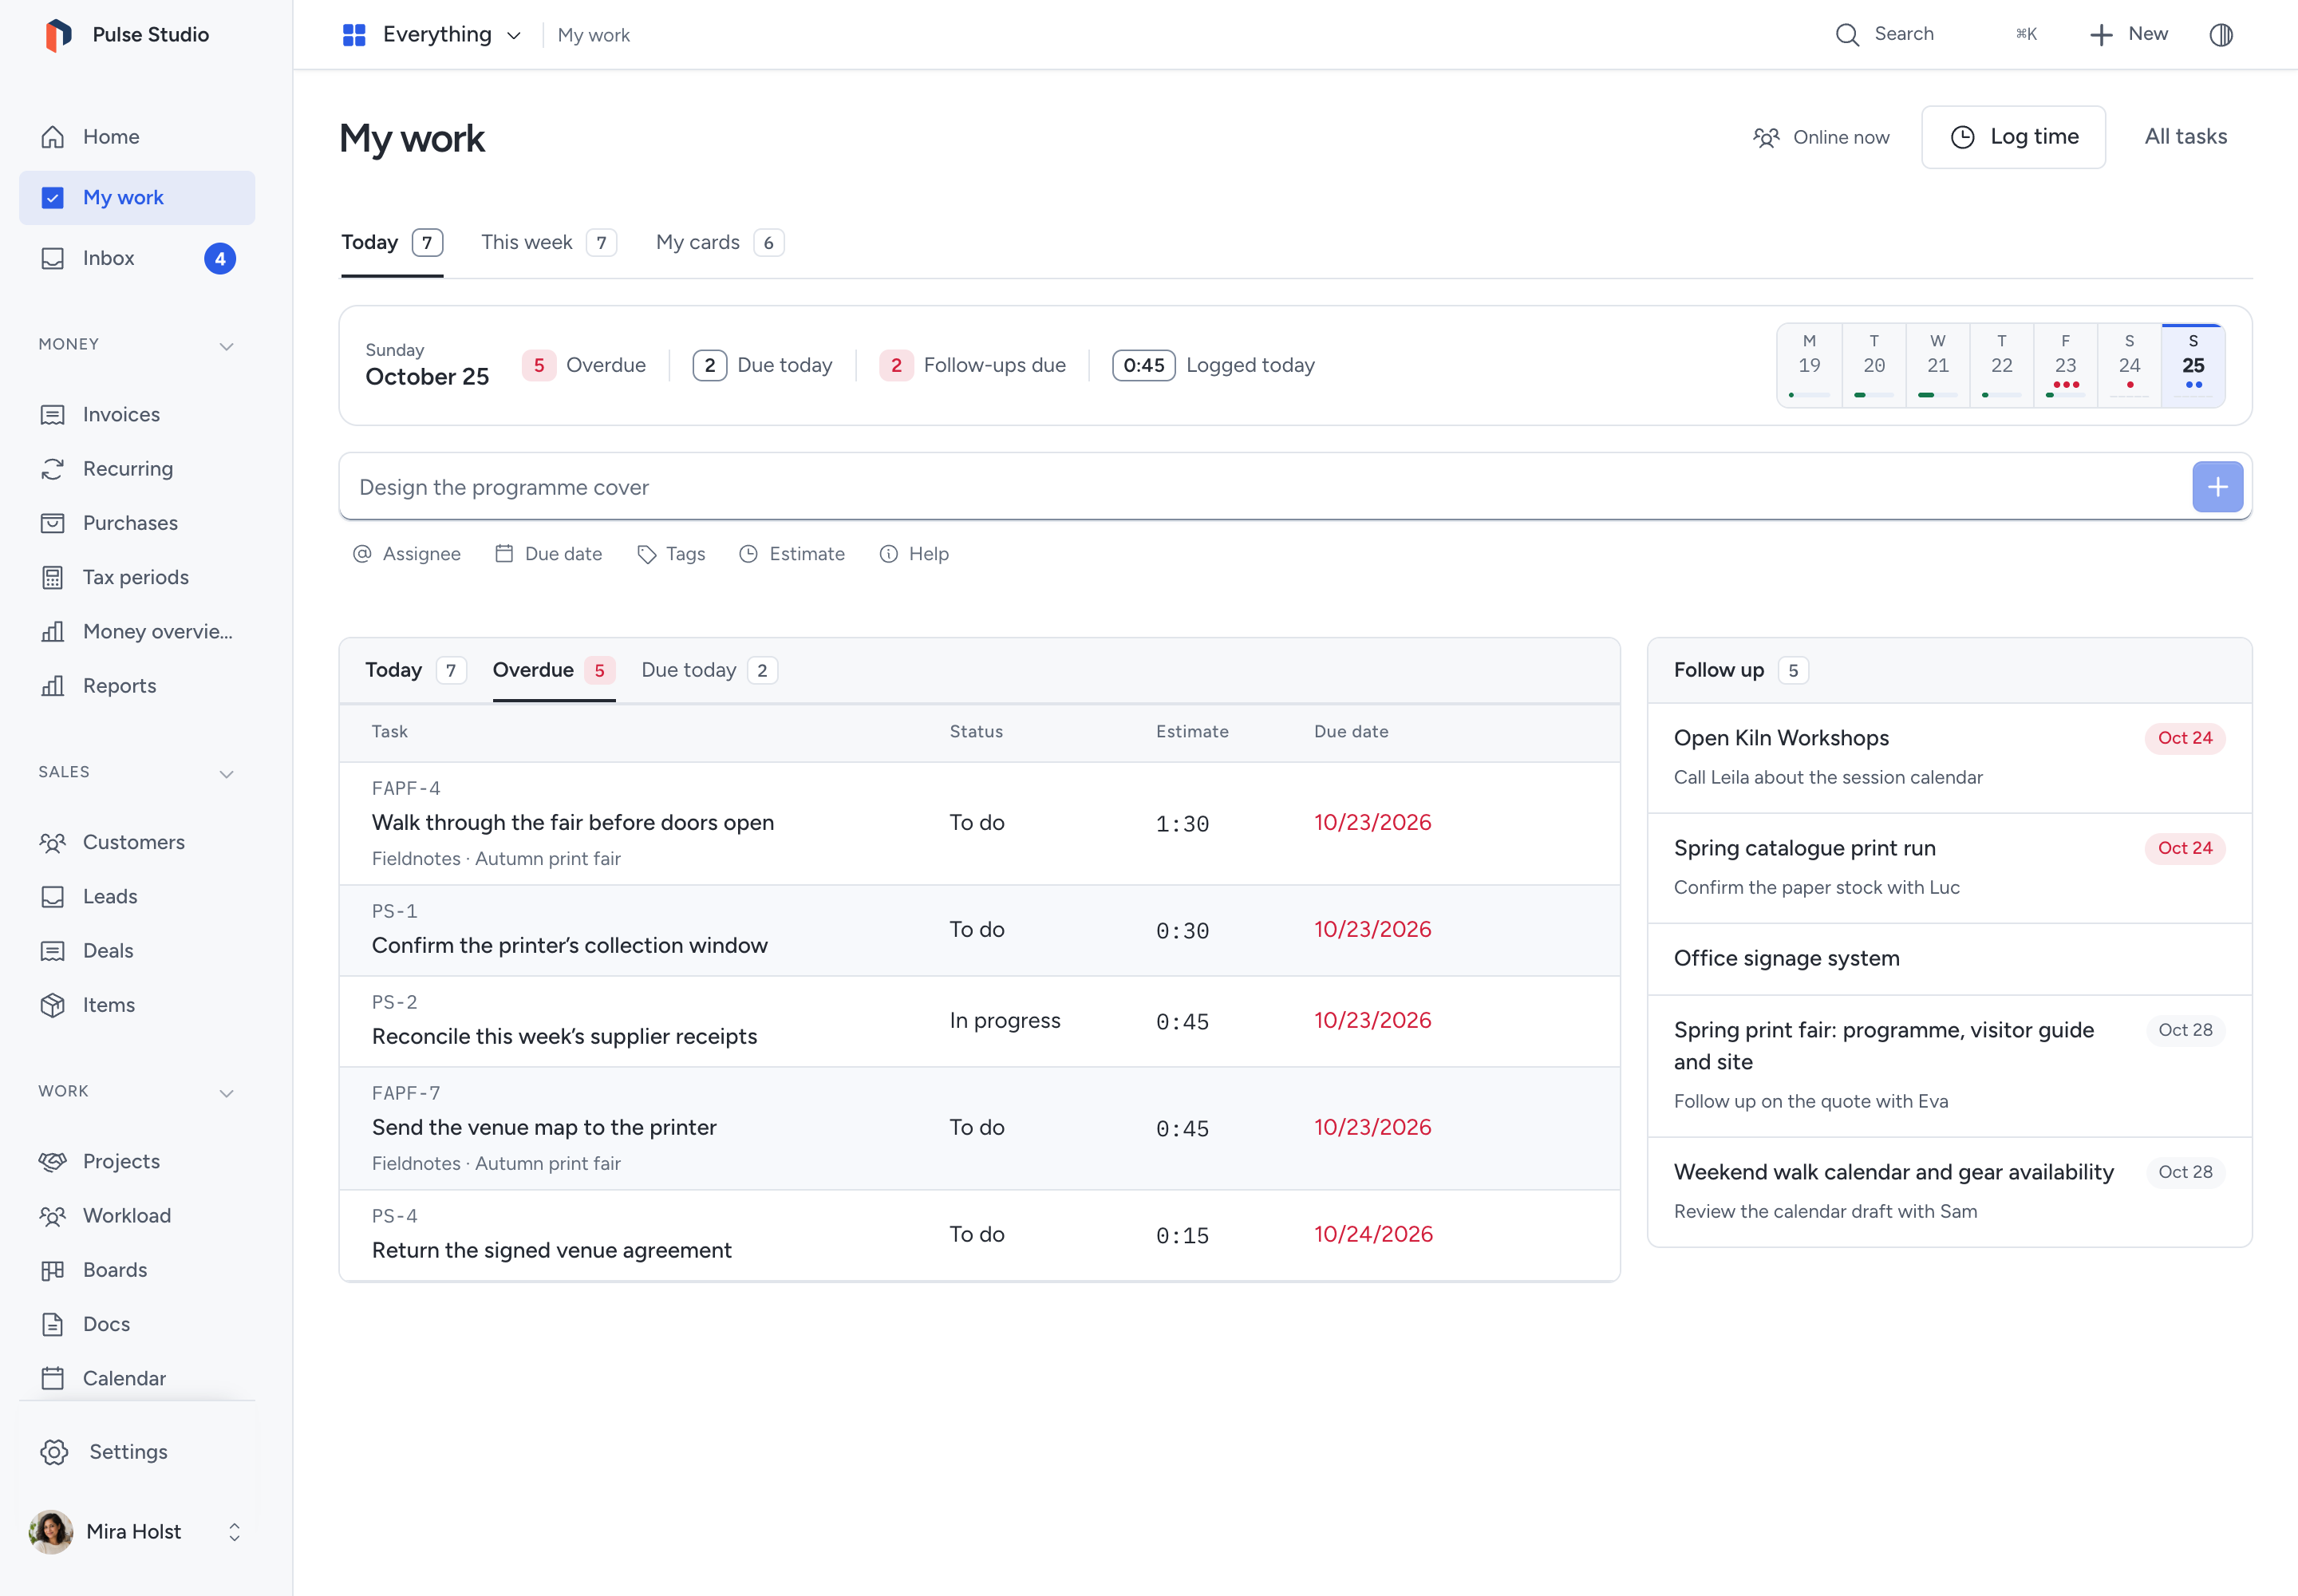The image size is (2298, 1596).
Task: Click the blue plus add-task button
Action: [x=2217, y=487]
